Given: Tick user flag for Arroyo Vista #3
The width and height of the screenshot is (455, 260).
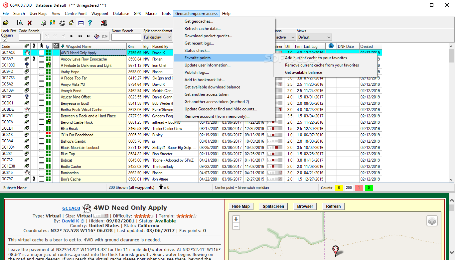Looking at the screenshot, I should tap(42, 84).
